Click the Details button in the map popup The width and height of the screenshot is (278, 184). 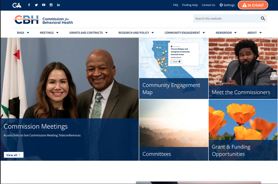pyautogui.click(x=177, y=61)
